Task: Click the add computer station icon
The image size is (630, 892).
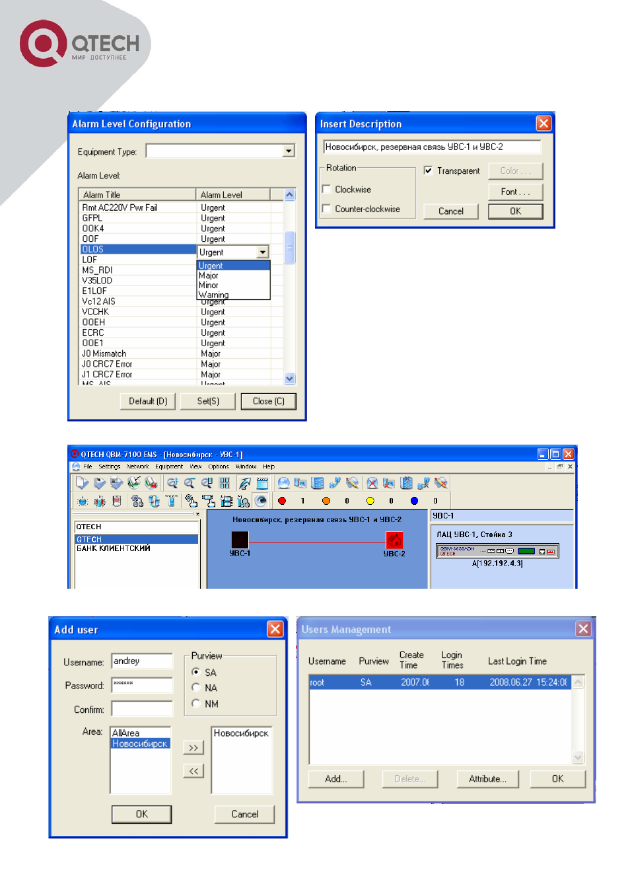Action: pyautogui.click(x=300, y=483)
